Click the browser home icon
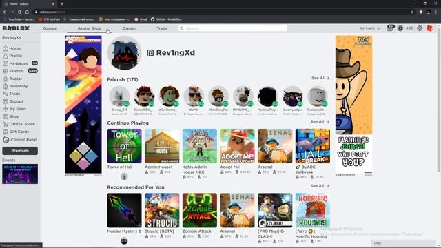Image resolution: width=441 pixels, height=248 pixels. (27, 12)
